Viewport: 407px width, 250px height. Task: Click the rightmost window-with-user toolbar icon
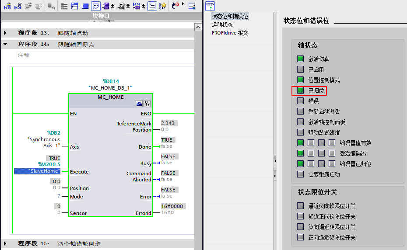tap(192, 6)
